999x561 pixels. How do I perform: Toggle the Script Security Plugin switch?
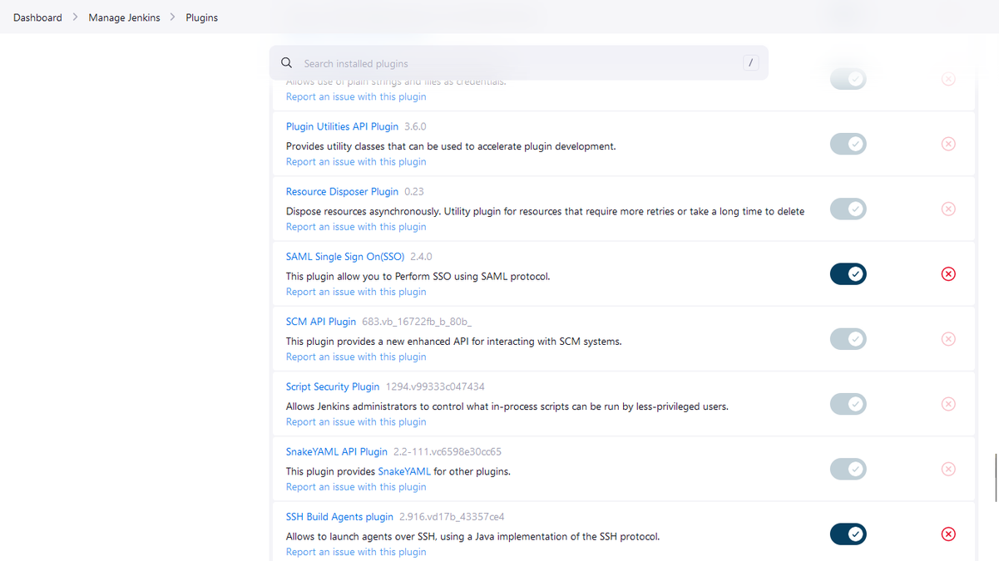coord(848,404)
